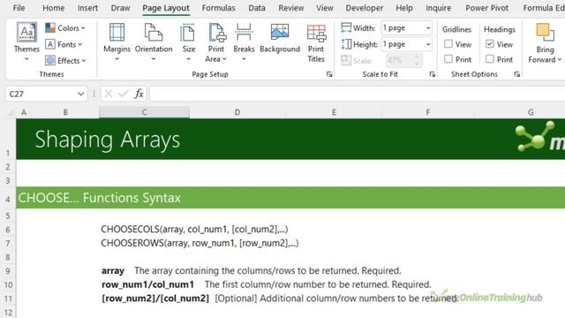Open the Scale to Fit dialog launcher
The height and width of the screenshot is (318, 565).
pos(432,74)
